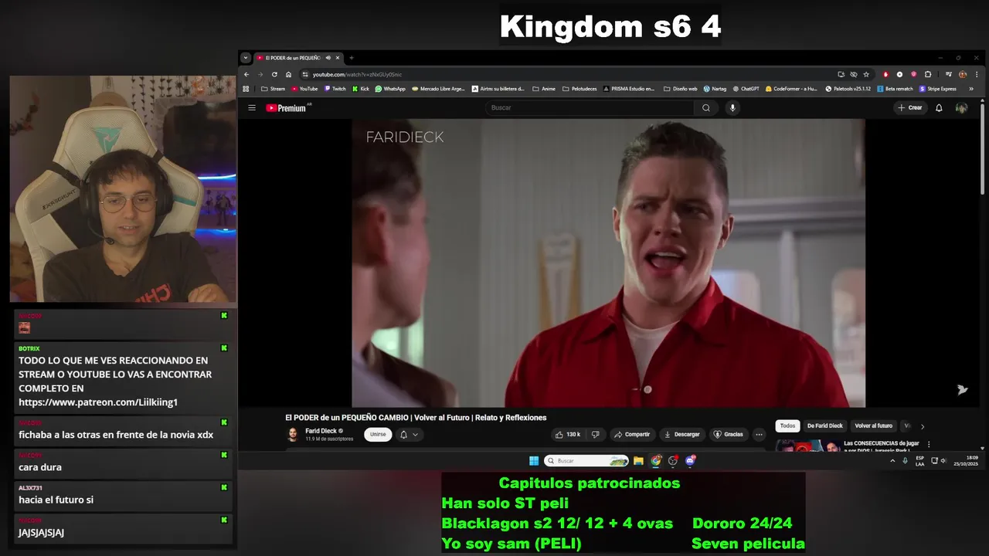The width and height of the screenshot is (989, 556).
Task: Open the YouTube bookmark
Action: [304, 89]
